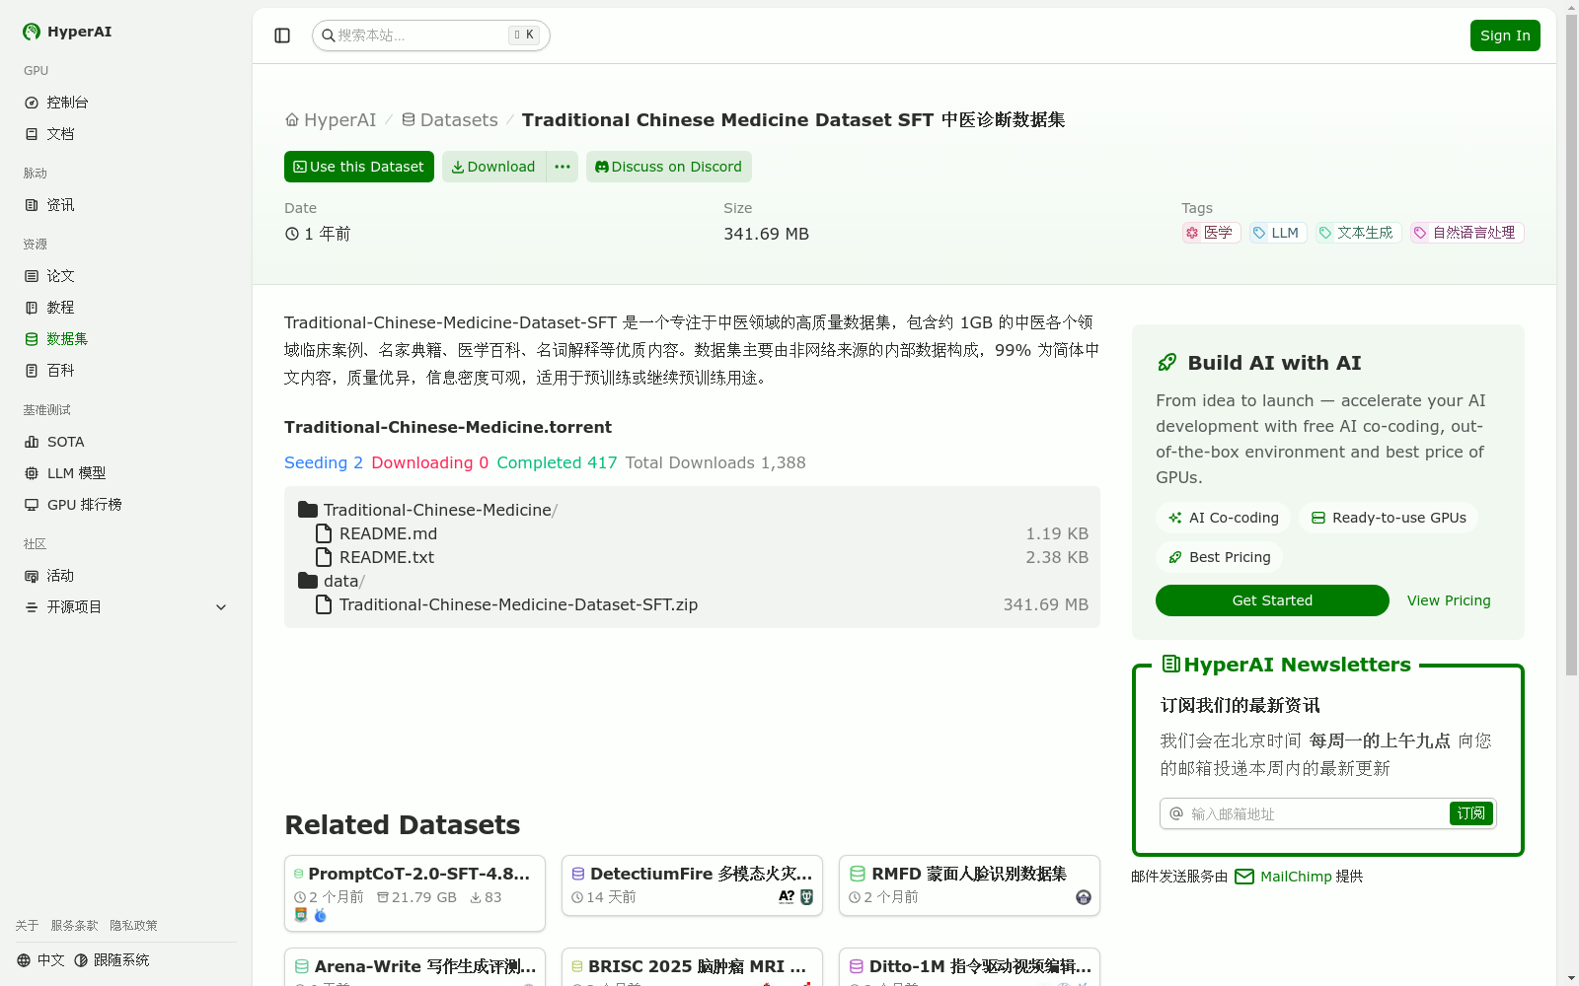This screenshot has width=1579, height=986.
Task: Click the 服务条款 footer link
Action: click(75, 926)
